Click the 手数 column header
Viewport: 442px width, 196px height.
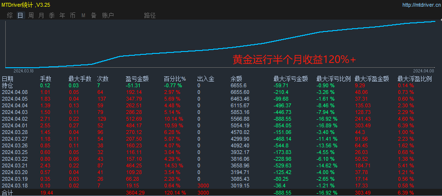[x=46, y=79]
